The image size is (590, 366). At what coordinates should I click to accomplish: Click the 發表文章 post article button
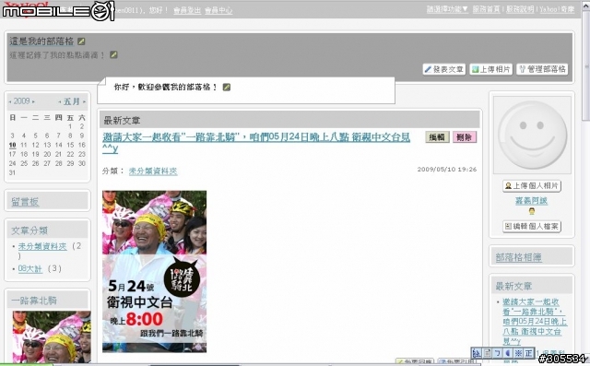[444, 69]
